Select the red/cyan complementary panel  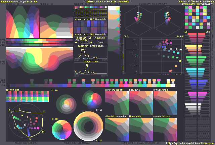[141, 103]
